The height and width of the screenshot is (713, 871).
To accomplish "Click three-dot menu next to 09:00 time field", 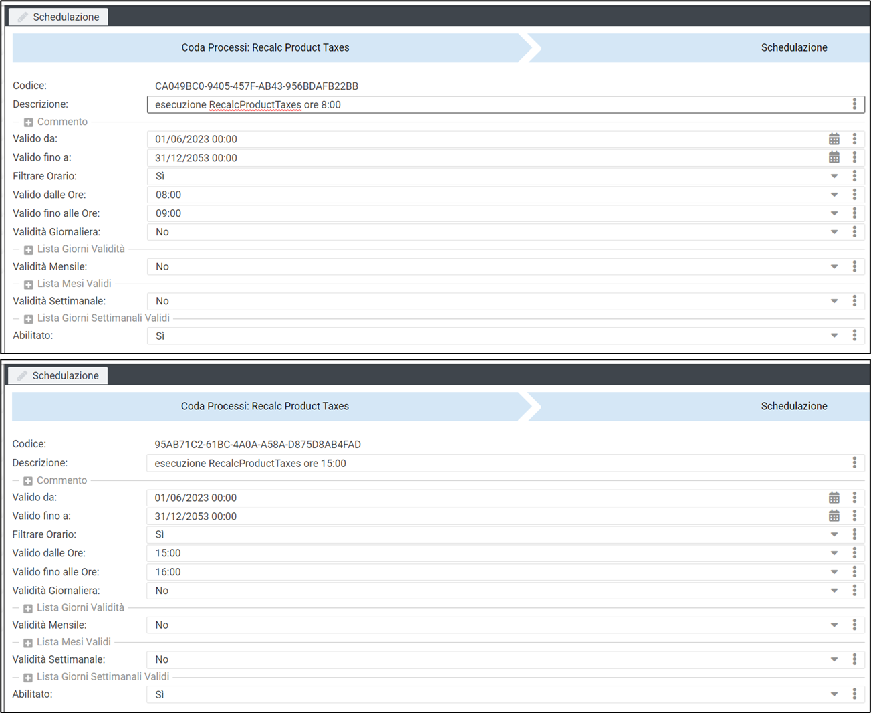I will (854, 213).
